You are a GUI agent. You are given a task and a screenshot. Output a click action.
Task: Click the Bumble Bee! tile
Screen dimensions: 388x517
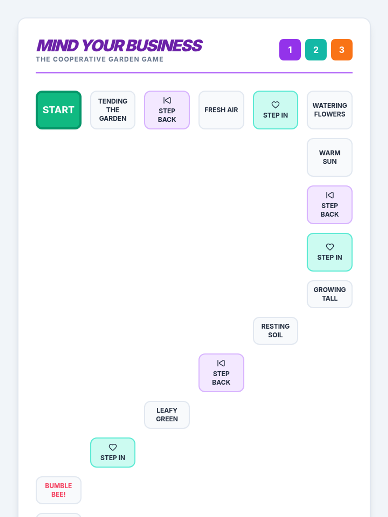point(59,490)
